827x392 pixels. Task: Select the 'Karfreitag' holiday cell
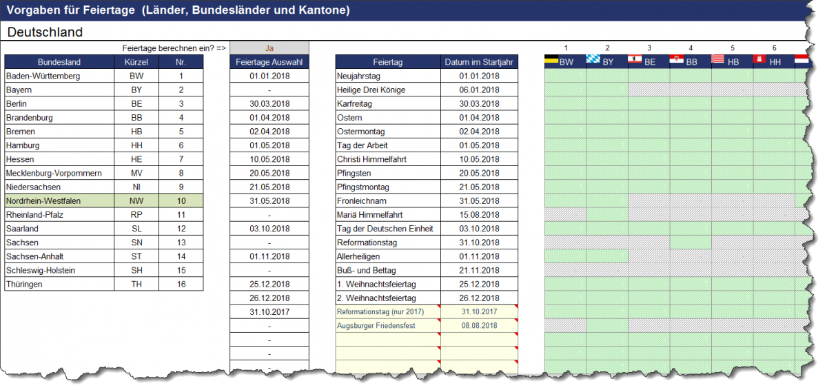click(x=388, y=104)
